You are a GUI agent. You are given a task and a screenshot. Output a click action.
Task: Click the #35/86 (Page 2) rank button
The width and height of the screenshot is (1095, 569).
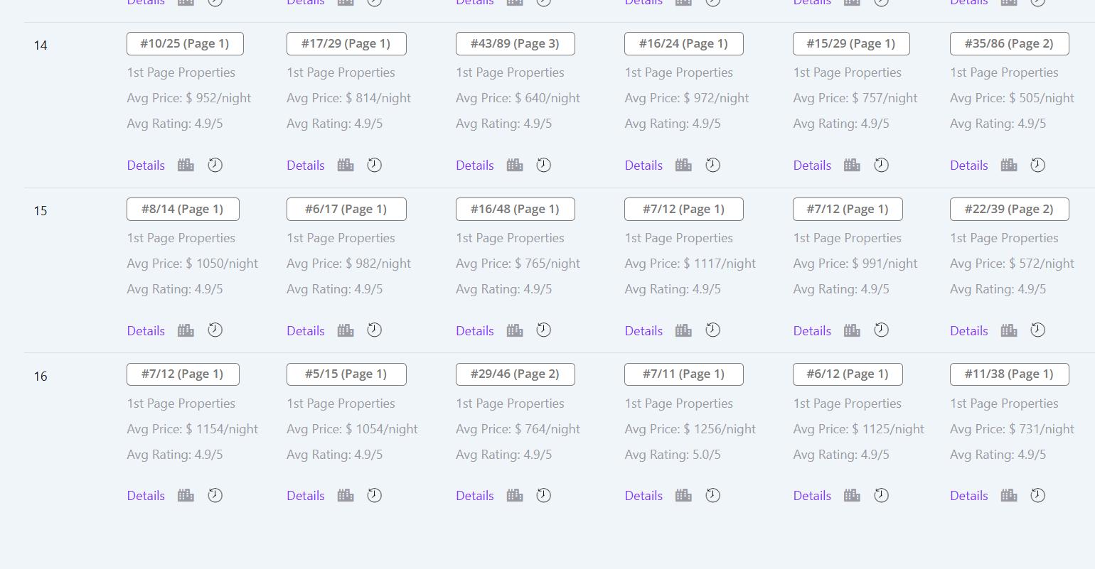pyautogui.click(x=1009, y=43)
